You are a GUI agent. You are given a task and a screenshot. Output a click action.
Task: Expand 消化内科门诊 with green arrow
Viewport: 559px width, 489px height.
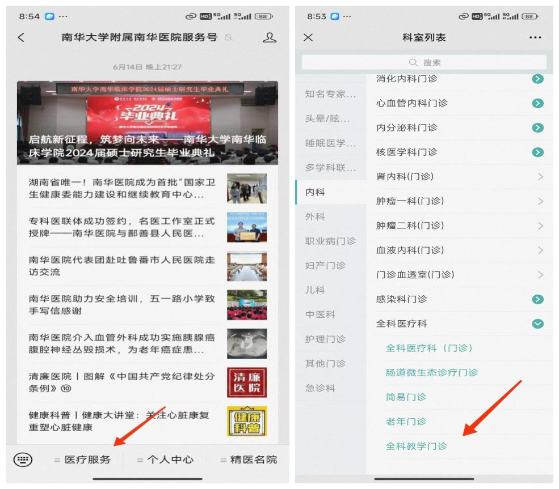point(537,79)
